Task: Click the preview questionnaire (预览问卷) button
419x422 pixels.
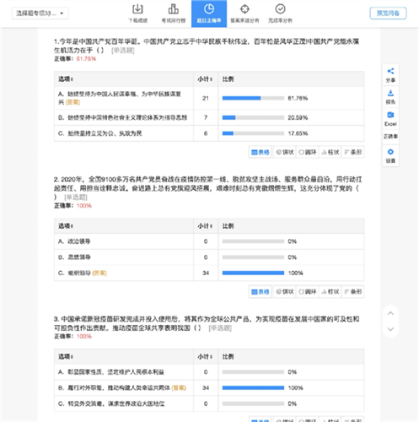Action: coord(388,14)
